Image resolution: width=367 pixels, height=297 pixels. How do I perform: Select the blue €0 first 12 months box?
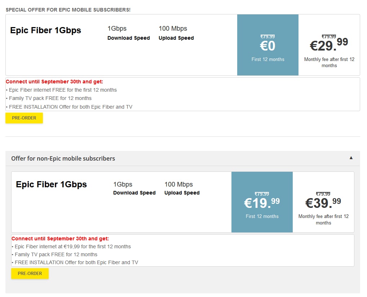(x=267, y=45)
